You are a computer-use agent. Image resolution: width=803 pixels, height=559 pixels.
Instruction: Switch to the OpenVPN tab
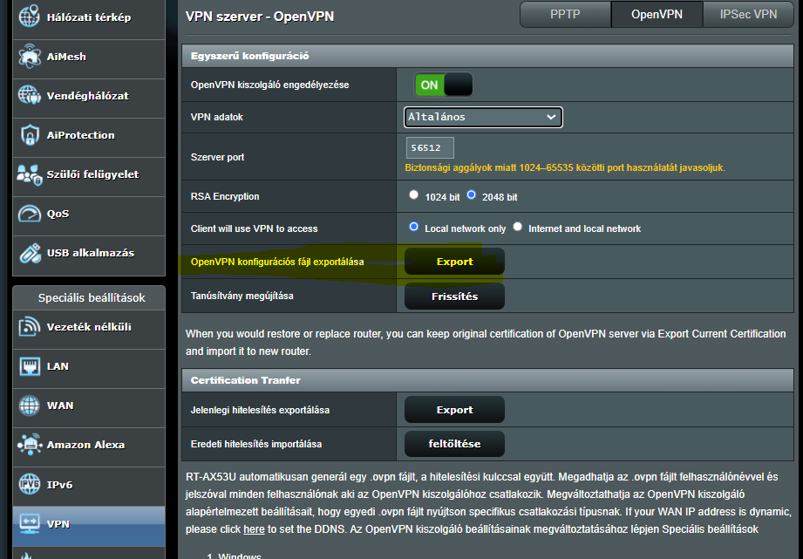tap(657, 14)
